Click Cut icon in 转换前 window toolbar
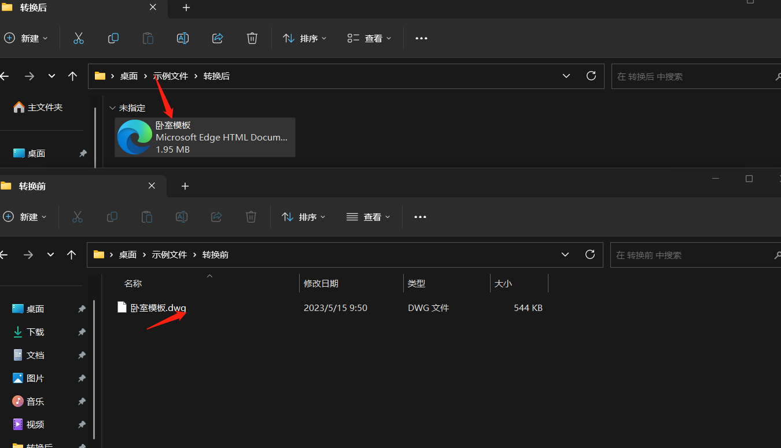This screenshot has height=448, width=781. pyautogui.click(x=78, y=217)
